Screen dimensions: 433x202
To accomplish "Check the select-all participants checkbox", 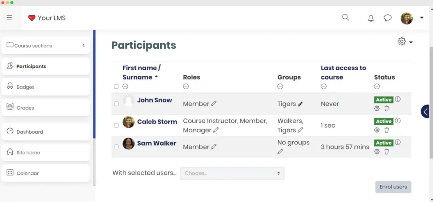I will click(x=116, y=86).
